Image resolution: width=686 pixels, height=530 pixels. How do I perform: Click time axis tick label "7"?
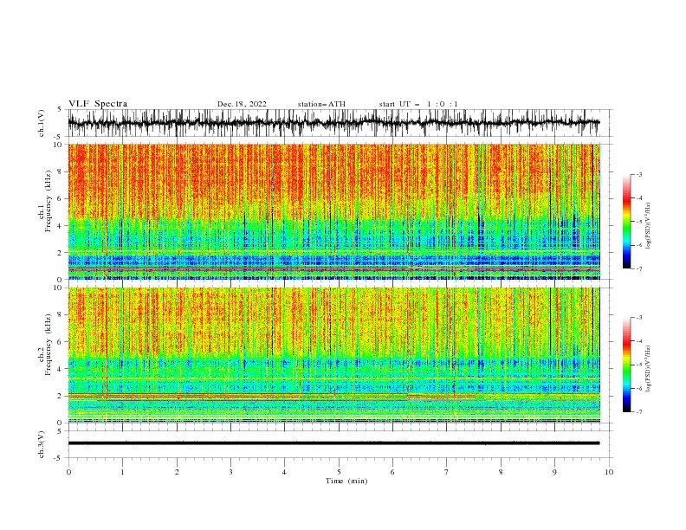point(447,472)
